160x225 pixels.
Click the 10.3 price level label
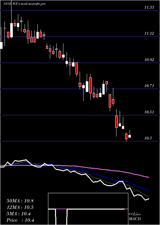[x=148, y=138]
